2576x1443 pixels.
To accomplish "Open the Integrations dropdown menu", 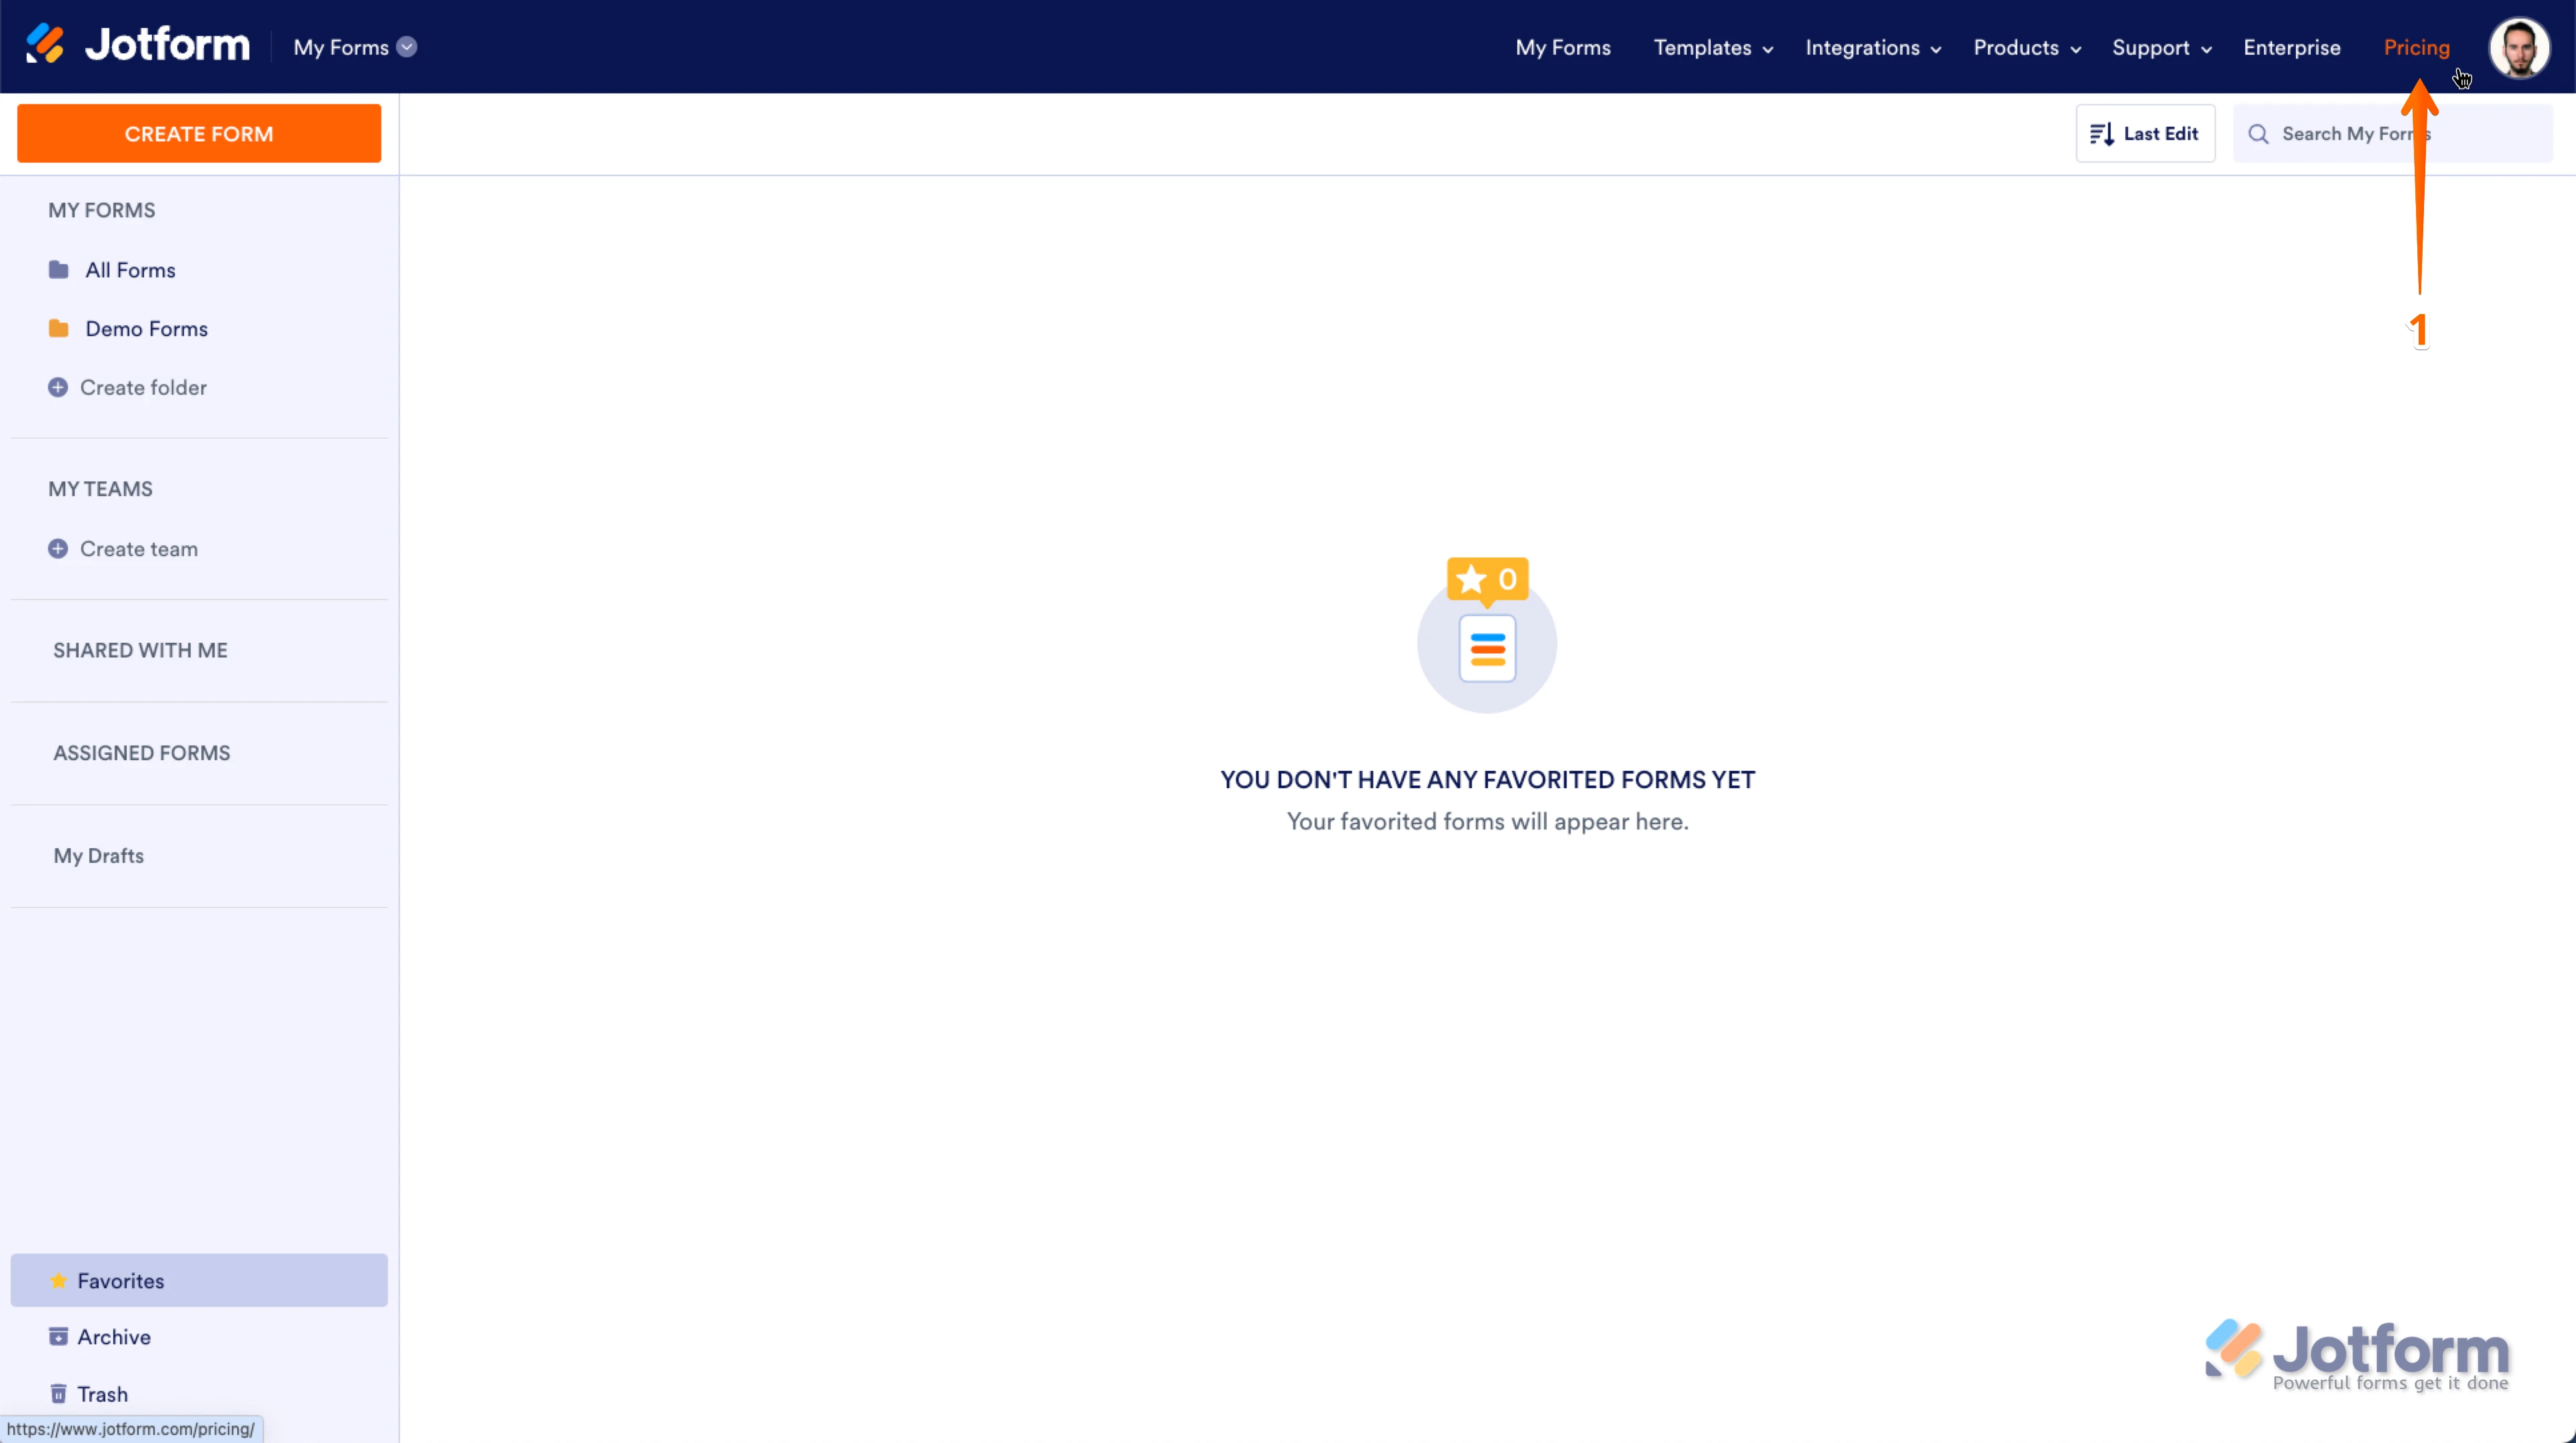I will pos(1872,48).
